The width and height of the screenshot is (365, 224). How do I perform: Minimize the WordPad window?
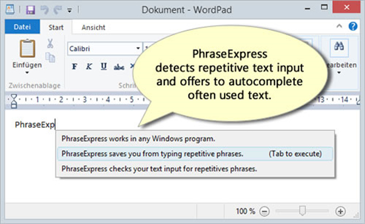tap(307, 9)
